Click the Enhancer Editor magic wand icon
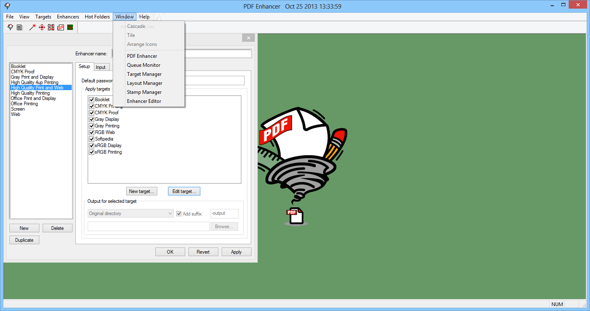The image size is (590, 311). coord(32,27)
